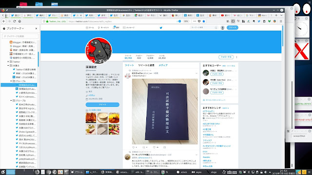Image resolution: width=312 pixels, height=175 pixels.
Task: Click the Twitter bird logo
Action: [161, 28]
